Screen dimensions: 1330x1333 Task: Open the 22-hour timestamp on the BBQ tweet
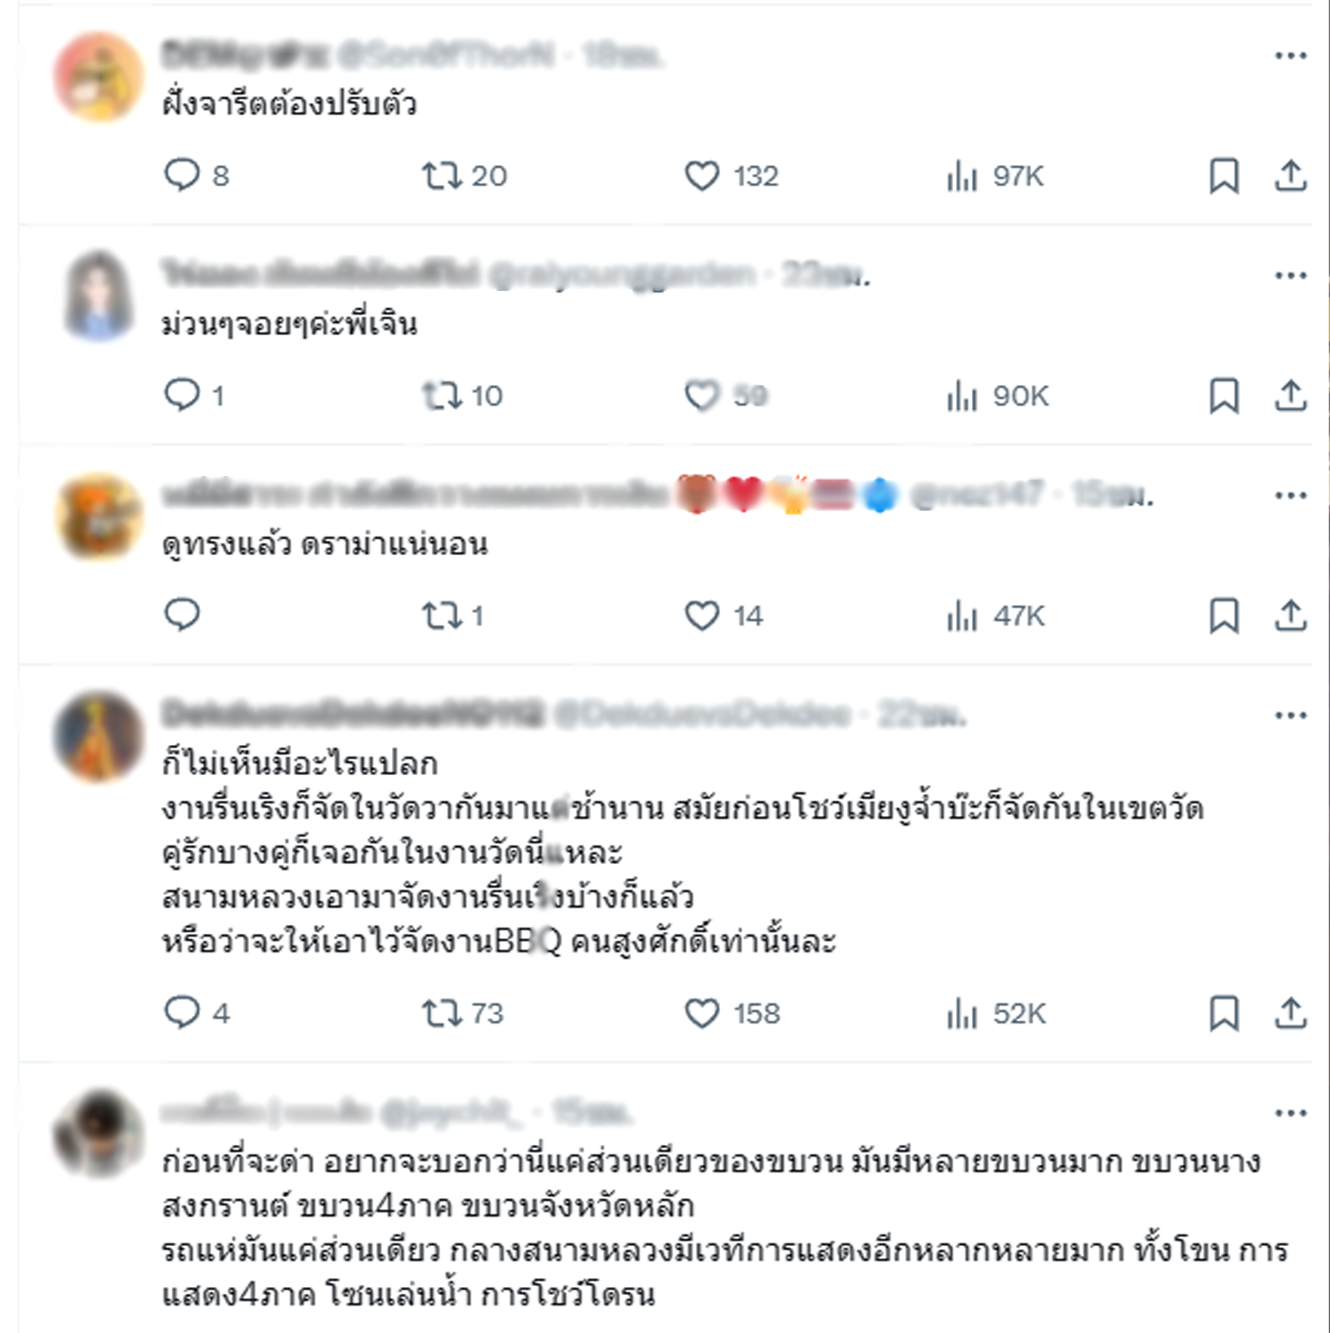pos(922,714)
